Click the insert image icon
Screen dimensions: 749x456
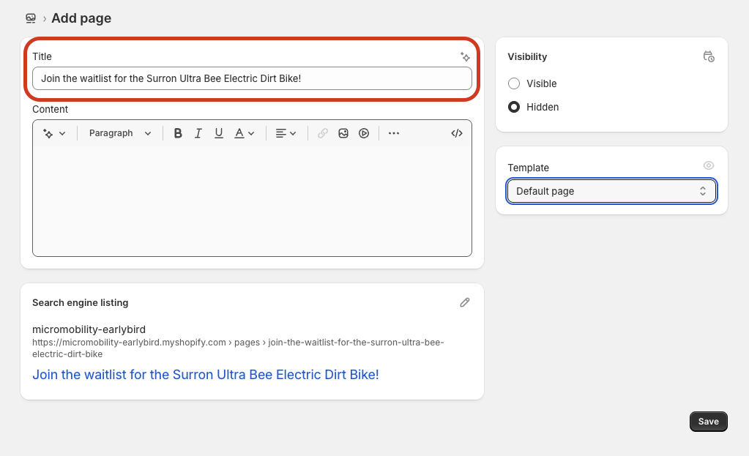click(x=343, y=133)
